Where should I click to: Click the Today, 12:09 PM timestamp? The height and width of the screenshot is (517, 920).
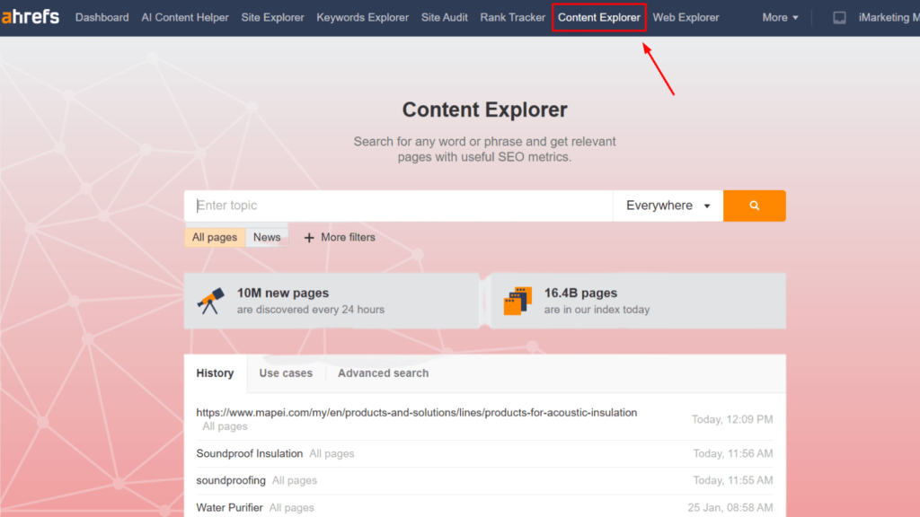click(732, 419)
